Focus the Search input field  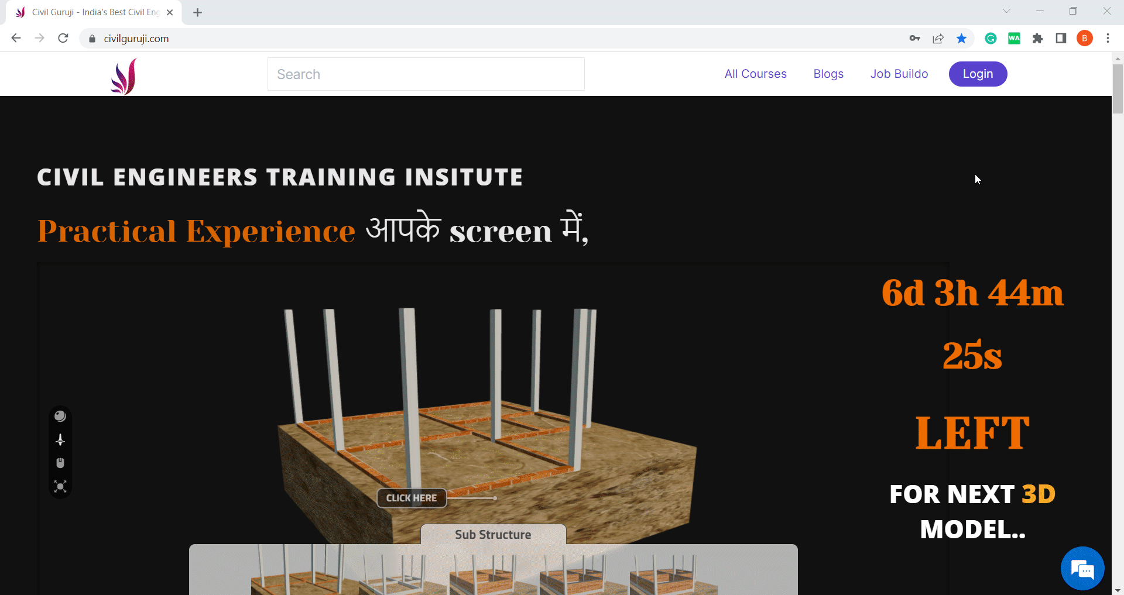point(426,74)
